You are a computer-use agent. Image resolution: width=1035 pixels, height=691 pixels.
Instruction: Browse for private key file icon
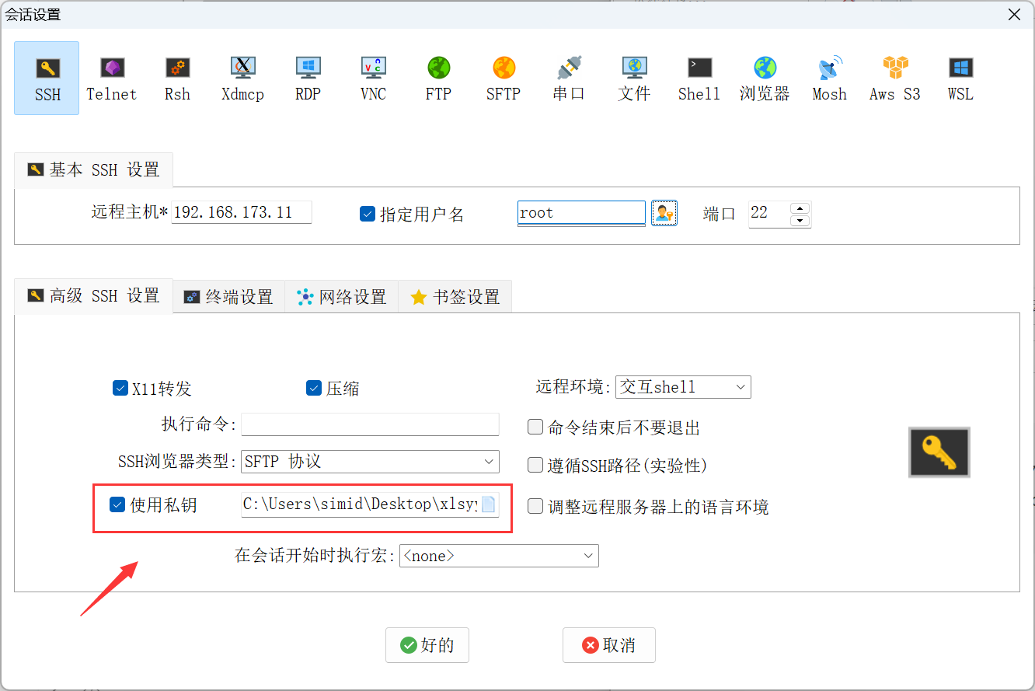pyautogui.click(x=488, y=504)
